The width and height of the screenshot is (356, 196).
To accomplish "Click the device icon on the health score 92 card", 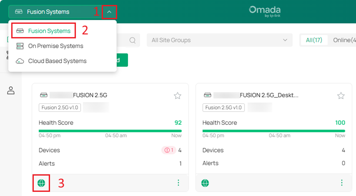I will point(44,95).
